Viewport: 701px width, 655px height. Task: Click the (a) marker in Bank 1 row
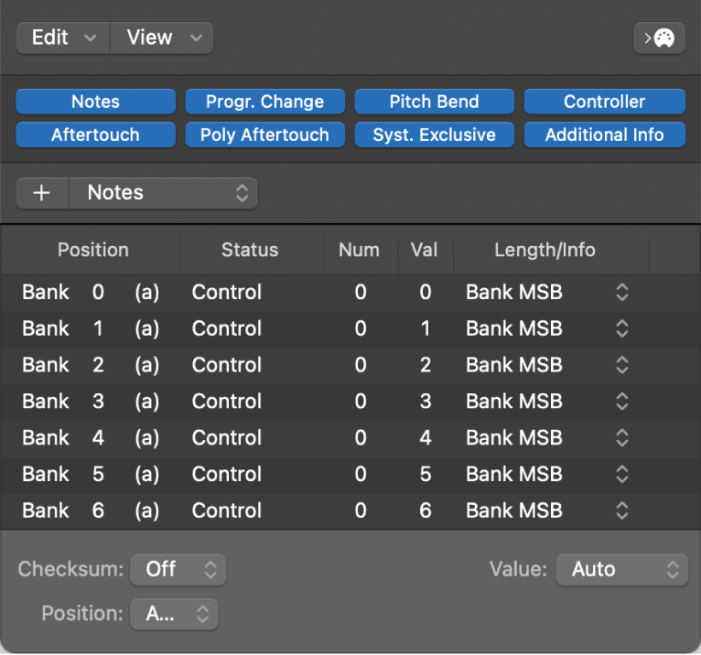coord(147,328)
